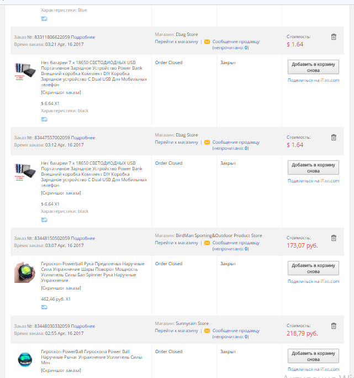Share second power bank on iTao.com

click(314, 181)
